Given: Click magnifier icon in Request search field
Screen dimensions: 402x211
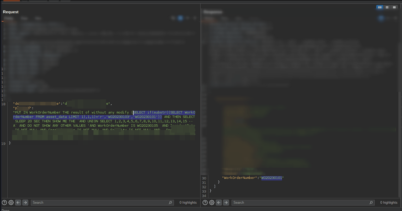Looking at the screenshot, I should coord(170,202).
